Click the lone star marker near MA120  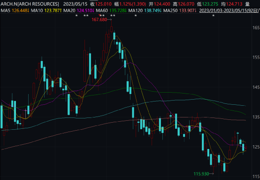tap(136, 16)
